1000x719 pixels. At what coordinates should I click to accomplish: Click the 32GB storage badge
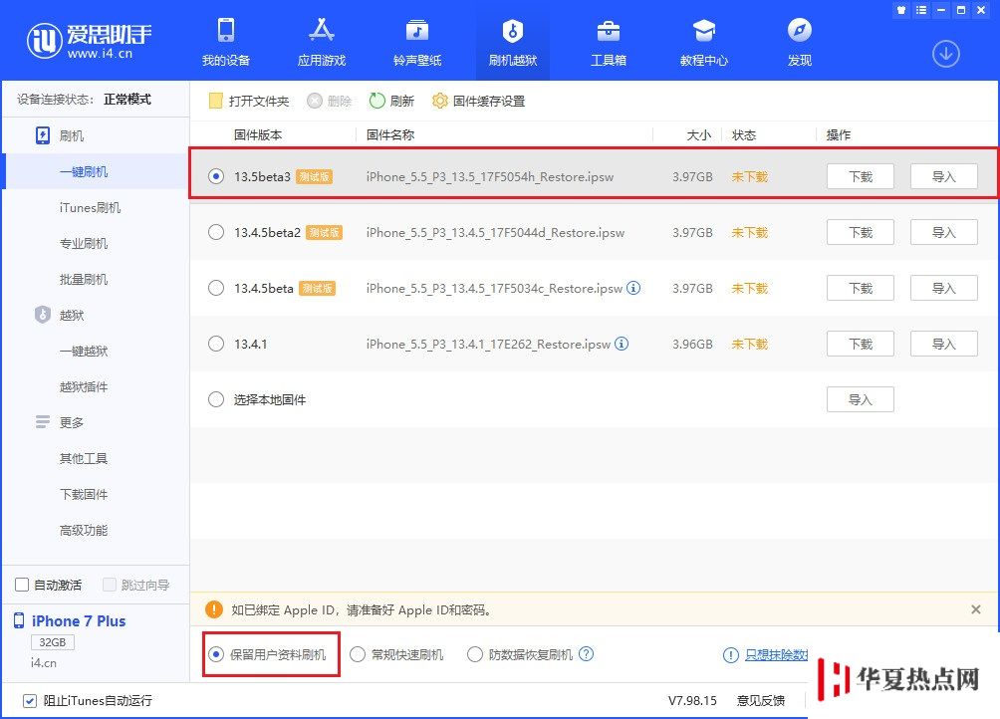click(x=53, y=642)
